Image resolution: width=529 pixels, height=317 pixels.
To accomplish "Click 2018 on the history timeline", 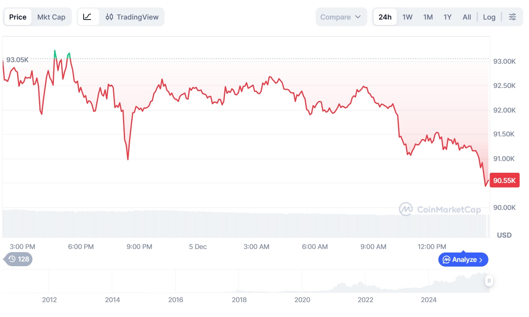I will point(239,300).
